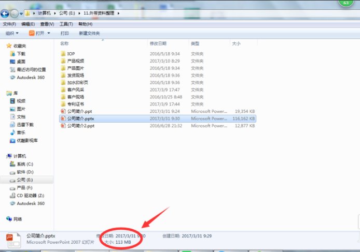Select 计算机 in the address breadcrumb

click(44, 13)
